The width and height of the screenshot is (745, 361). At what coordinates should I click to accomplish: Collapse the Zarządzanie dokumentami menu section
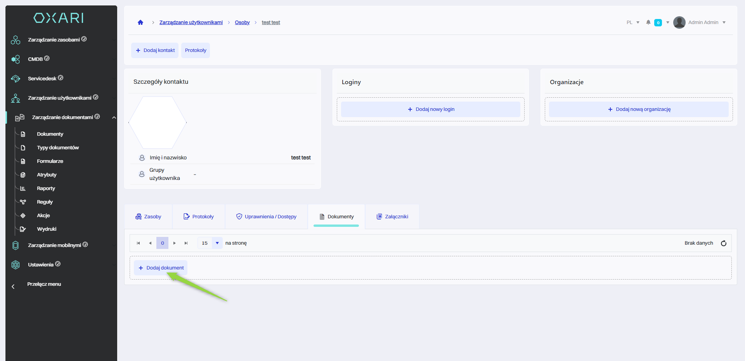tap(114, 117)
